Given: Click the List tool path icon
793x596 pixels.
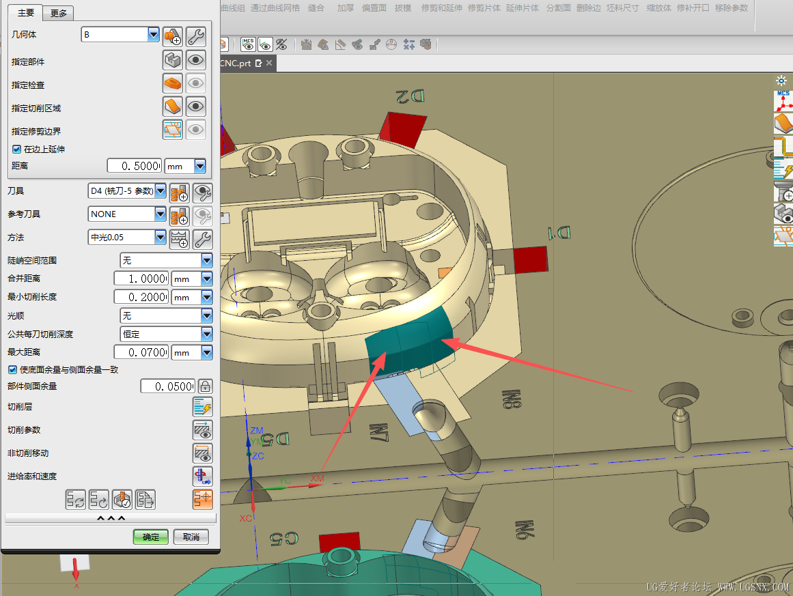Looking at the screenshot, I should pos(145,500).
